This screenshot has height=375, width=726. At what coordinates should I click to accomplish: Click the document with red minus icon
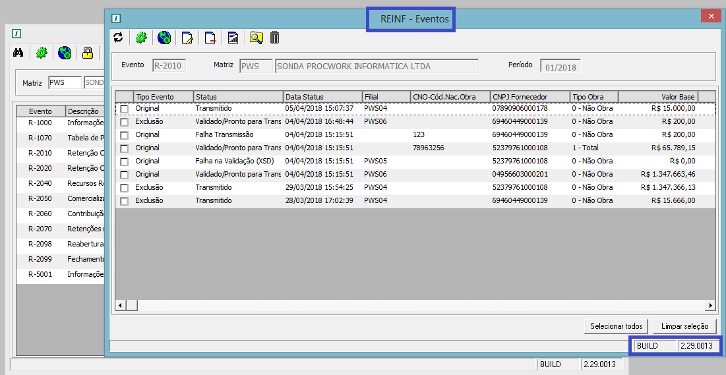click(210, 38)
